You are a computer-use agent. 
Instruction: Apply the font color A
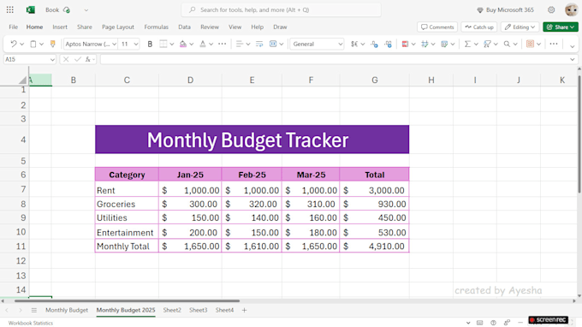(x=203, y=44)
